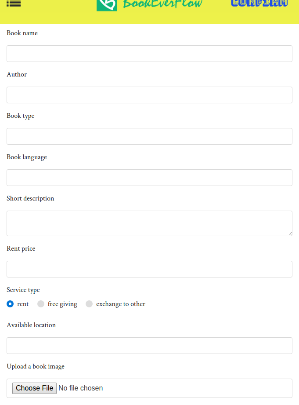Viewport: 299px width, 405px height.
Task: Click the Upload a book image label
Action: click(x=36, y=366)
